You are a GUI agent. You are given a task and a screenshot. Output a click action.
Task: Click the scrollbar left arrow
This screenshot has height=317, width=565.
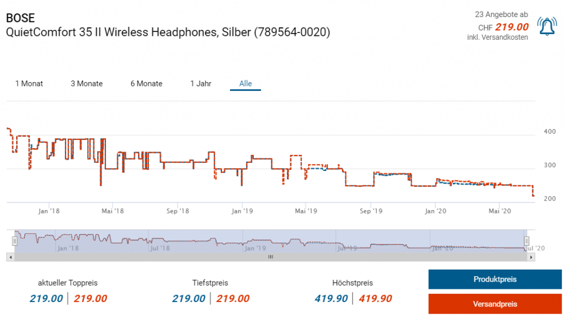(x=10, y=257)
